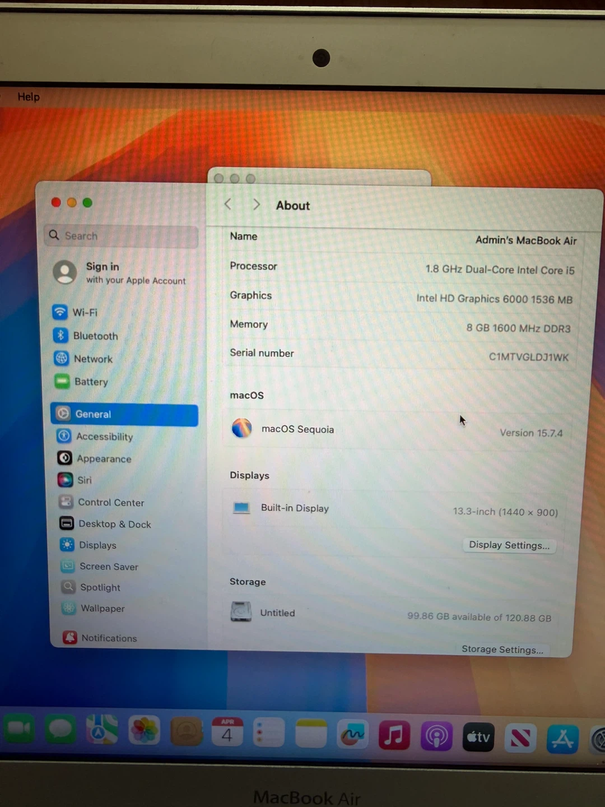The height and width of the screenshot is (807, 605).
Task: Focus the sidebar Search field
Action: 122,236
